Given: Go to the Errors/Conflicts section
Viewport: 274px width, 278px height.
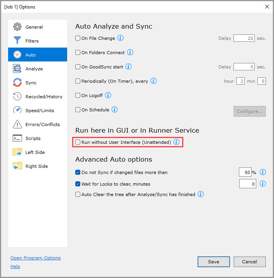Looking at the screenshot, I should [x=42, y=125].
